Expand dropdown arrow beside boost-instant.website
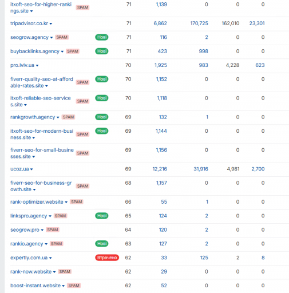Viewport: 289px width, 293px height. (64, 286)
